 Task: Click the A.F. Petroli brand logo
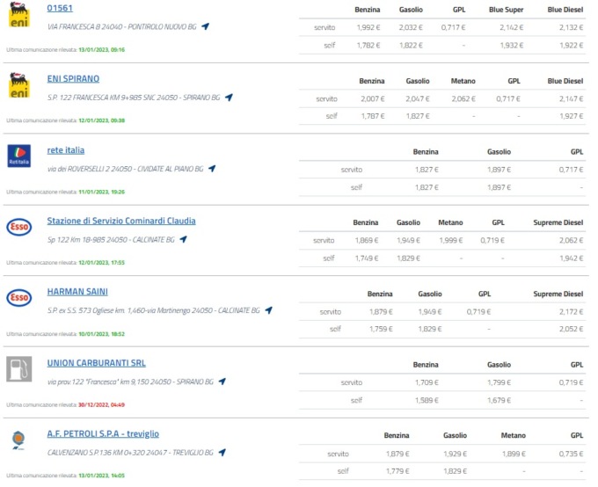tap(18, 440)
